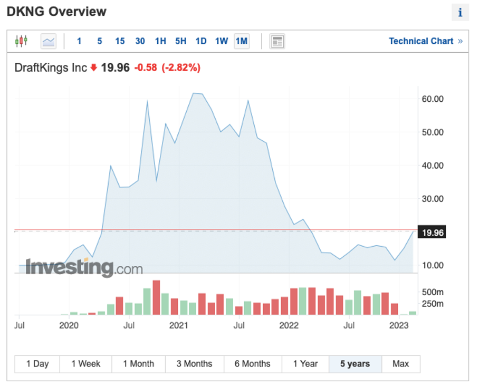Switch to candlestick chart type
This screenshot has width=479, height=387.
click(x=21, y=41)
